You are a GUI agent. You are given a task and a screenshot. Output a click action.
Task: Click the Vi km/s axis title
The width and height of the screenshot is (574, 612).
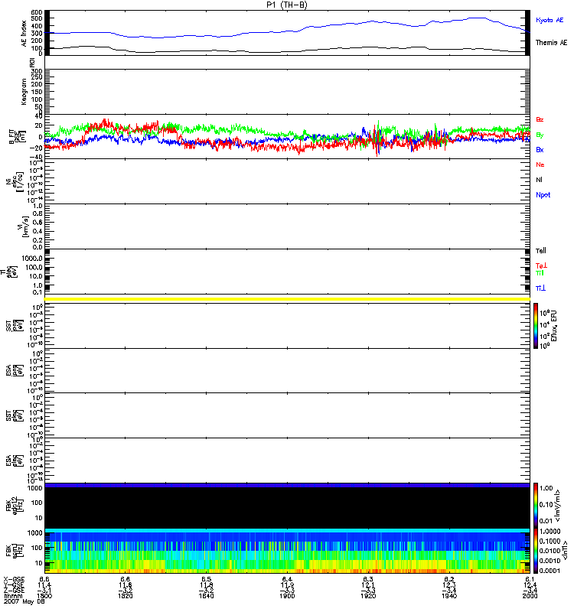(x=22, y=226)
